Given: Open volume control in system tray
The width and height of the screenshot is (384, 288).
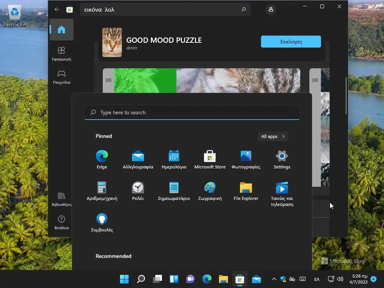Looking at the screenshot, I should click(x=340, y=279).
